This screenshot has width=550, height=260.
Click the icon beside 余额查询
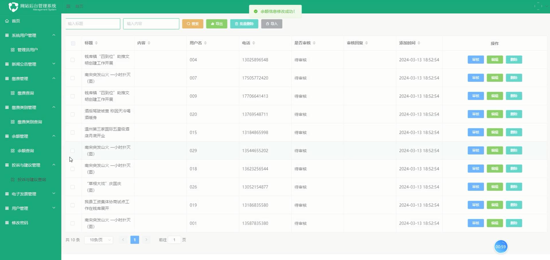pyautogui.click(x=13, y=151)
